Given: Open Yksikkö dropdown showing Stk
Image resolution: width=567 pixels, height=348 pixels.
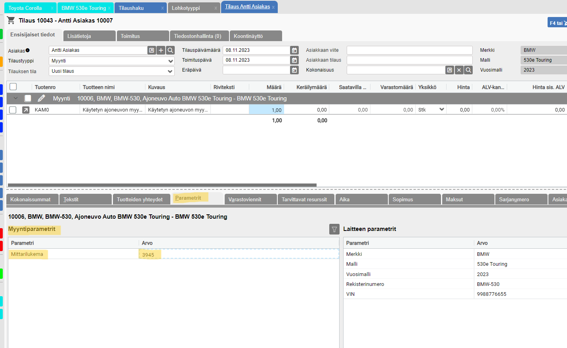Looking at the screenshot, I should [x=431, y=110].
